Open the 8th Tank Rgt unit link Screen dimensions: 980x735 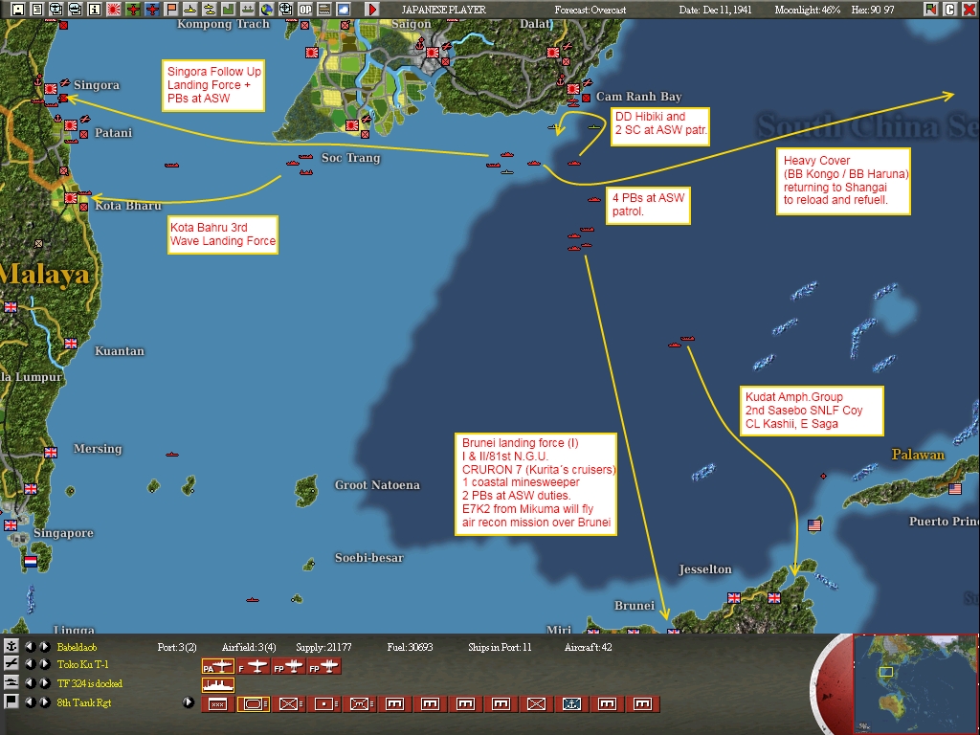84,702
